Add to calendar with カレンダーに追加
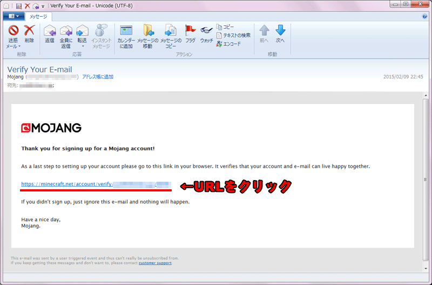Viewport: 432px width, 285px height. pyautogui.click(x=126, y=37)
